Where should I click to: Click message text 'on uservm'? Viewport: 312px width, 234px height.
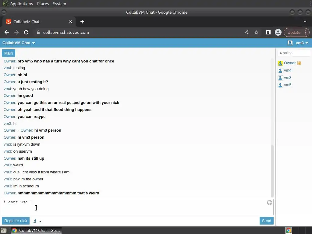click(x=23, y=151)
